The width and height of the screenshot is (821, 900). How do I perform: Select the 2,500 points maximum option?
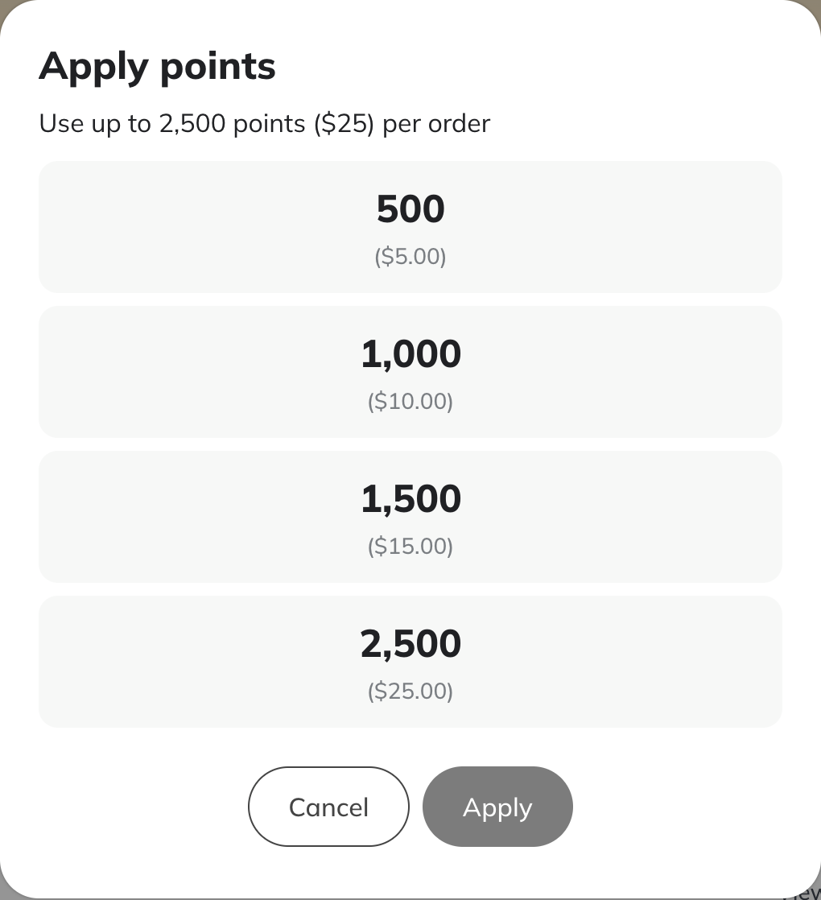(x=410, y=662)
